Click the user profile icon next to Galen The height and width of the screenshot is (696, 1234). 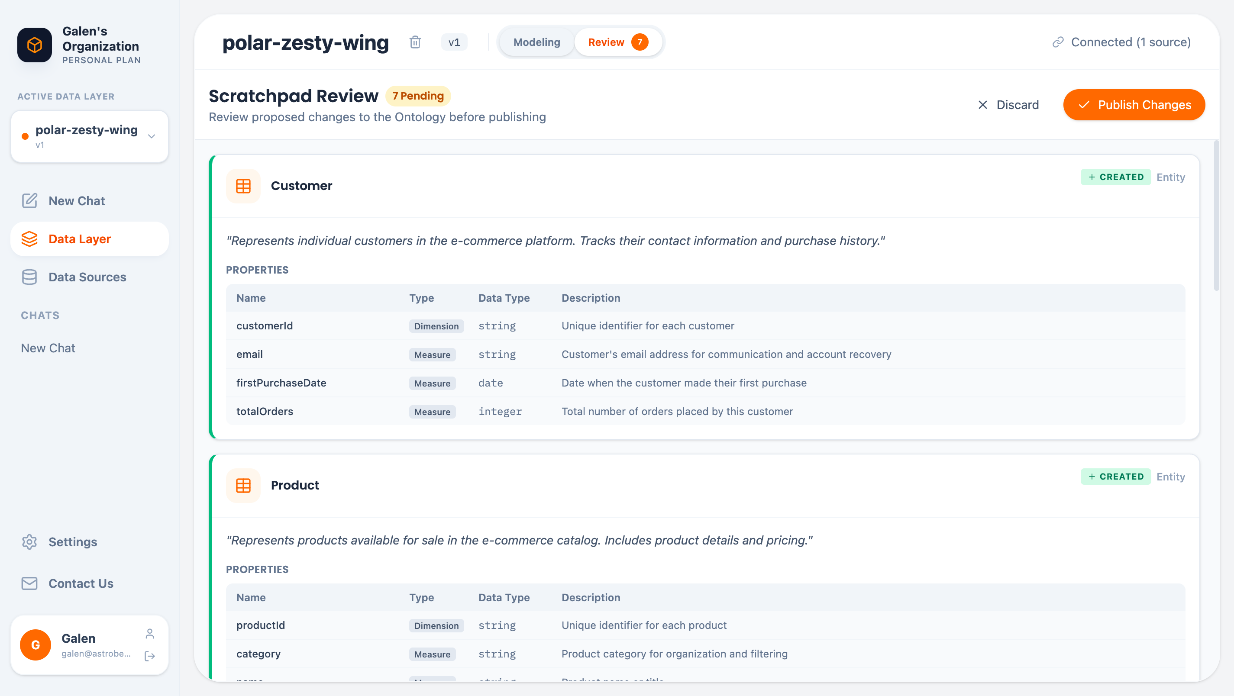[149, 634]
